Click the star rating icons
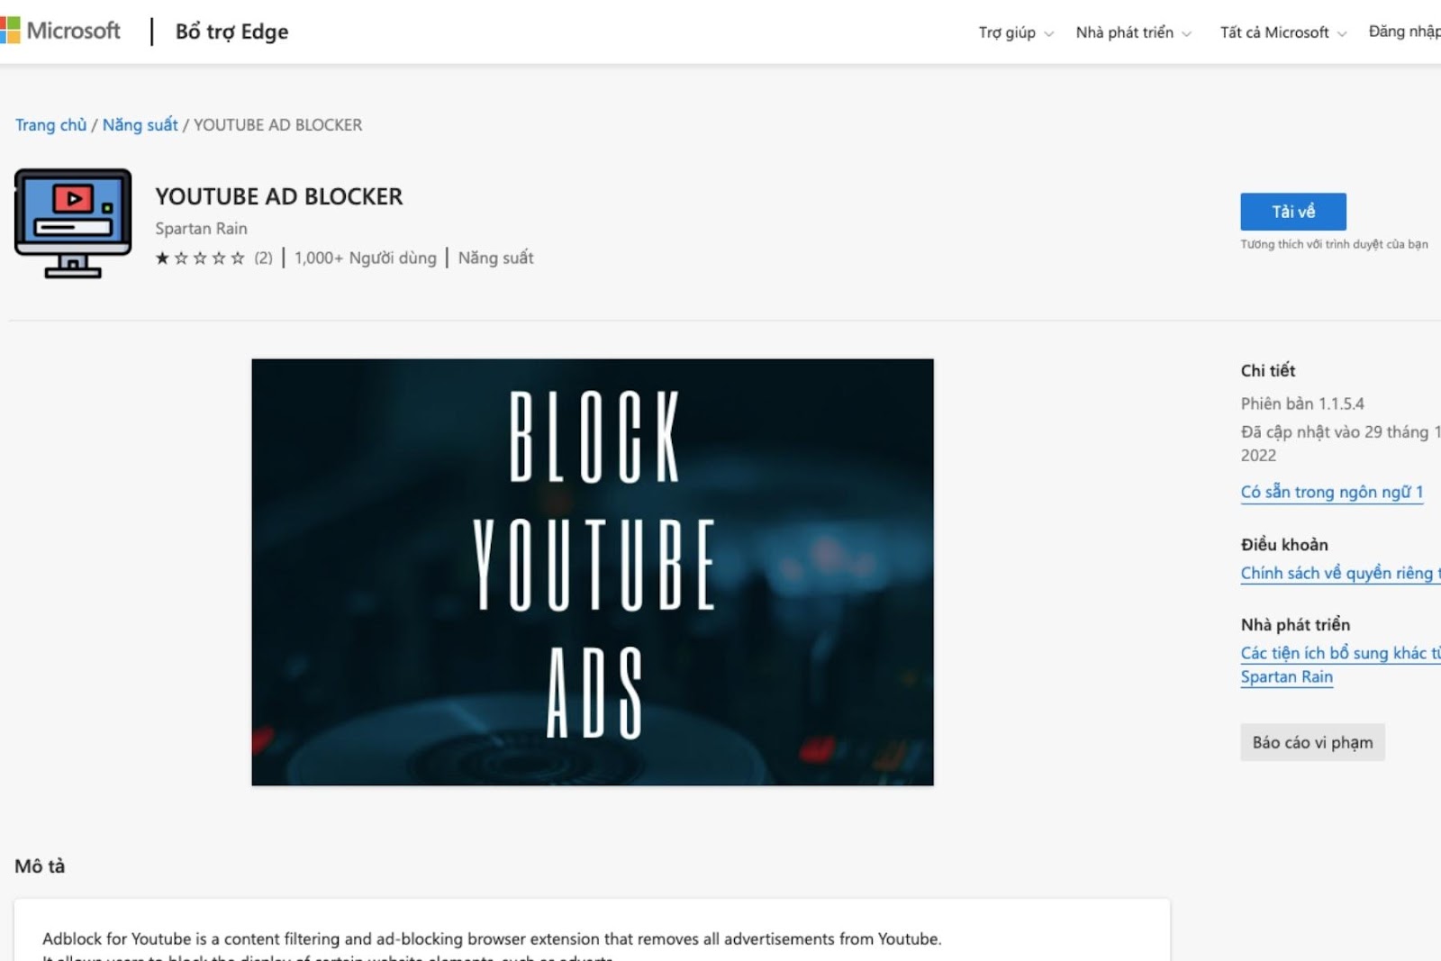Screen dimensions: 1441x961 [x=200, y=258]
